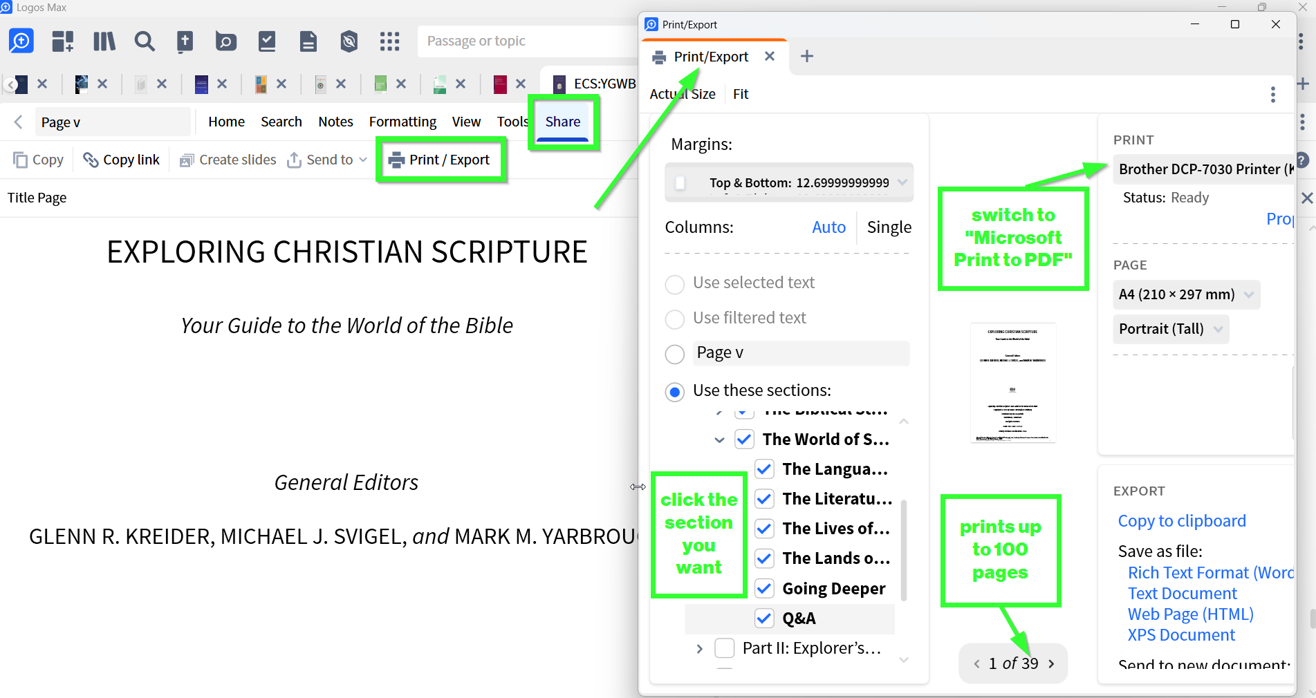Open the Print/Export kebab options menu
The width and height of the screenshot is (1316, 698).
pyautogui.click(x=1273, y=95)
